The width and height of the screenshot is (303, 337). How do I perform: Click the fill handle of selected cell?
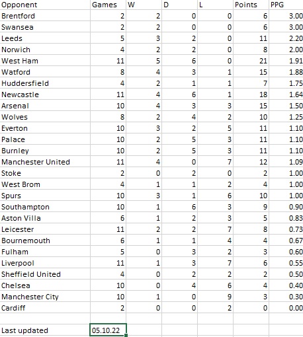(126, 335)
